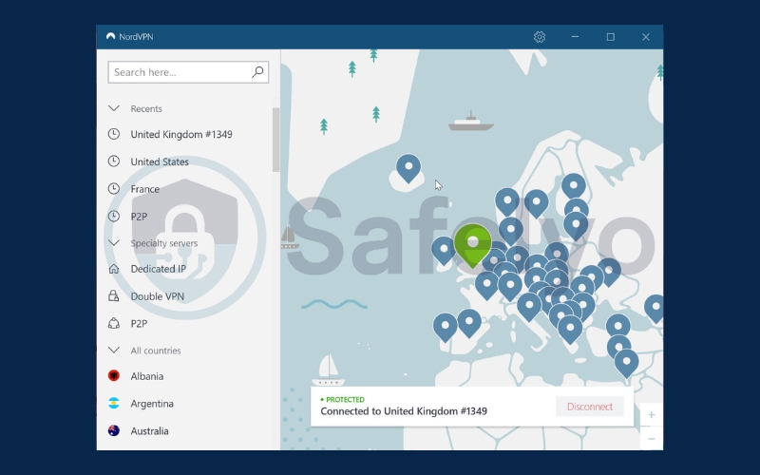Open the settings gear in the title bar
Viewport: 760px width, 475px height.
click(x=540, y=37)
